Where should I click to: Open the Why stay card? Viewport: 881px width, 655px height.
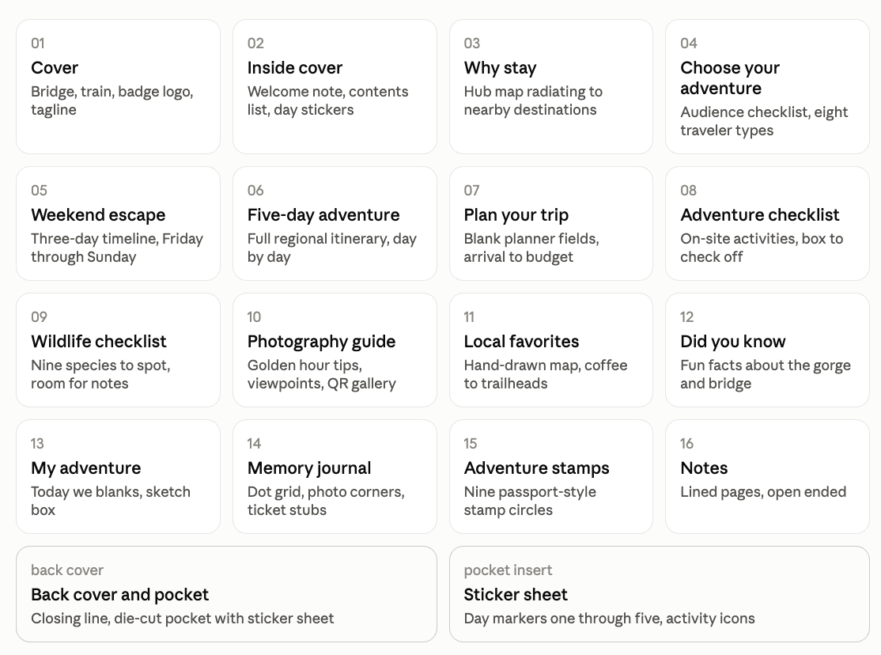click(x=551, y=86)
